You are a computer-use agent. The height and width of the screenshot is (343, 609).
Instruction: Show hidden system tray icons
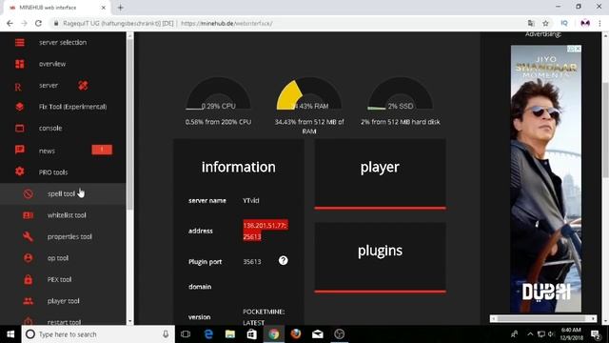pyautogui.click(x=530, y=334)
